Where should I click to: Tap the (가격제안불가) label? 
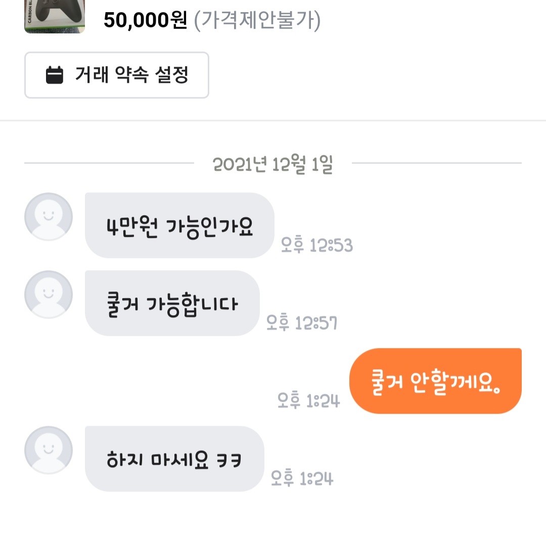(257, 21)
